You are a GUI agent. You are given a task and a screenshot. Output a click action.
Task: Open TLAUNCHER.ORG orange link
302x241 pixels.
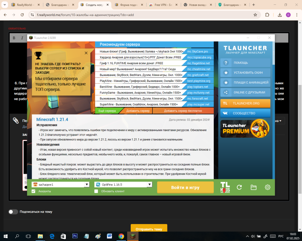[245, 103]
